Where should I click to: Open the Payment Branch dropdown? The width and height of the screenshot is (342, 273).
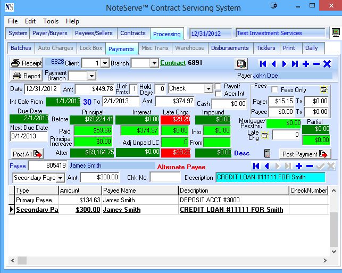pyautogui.click(x=91, y=76)
